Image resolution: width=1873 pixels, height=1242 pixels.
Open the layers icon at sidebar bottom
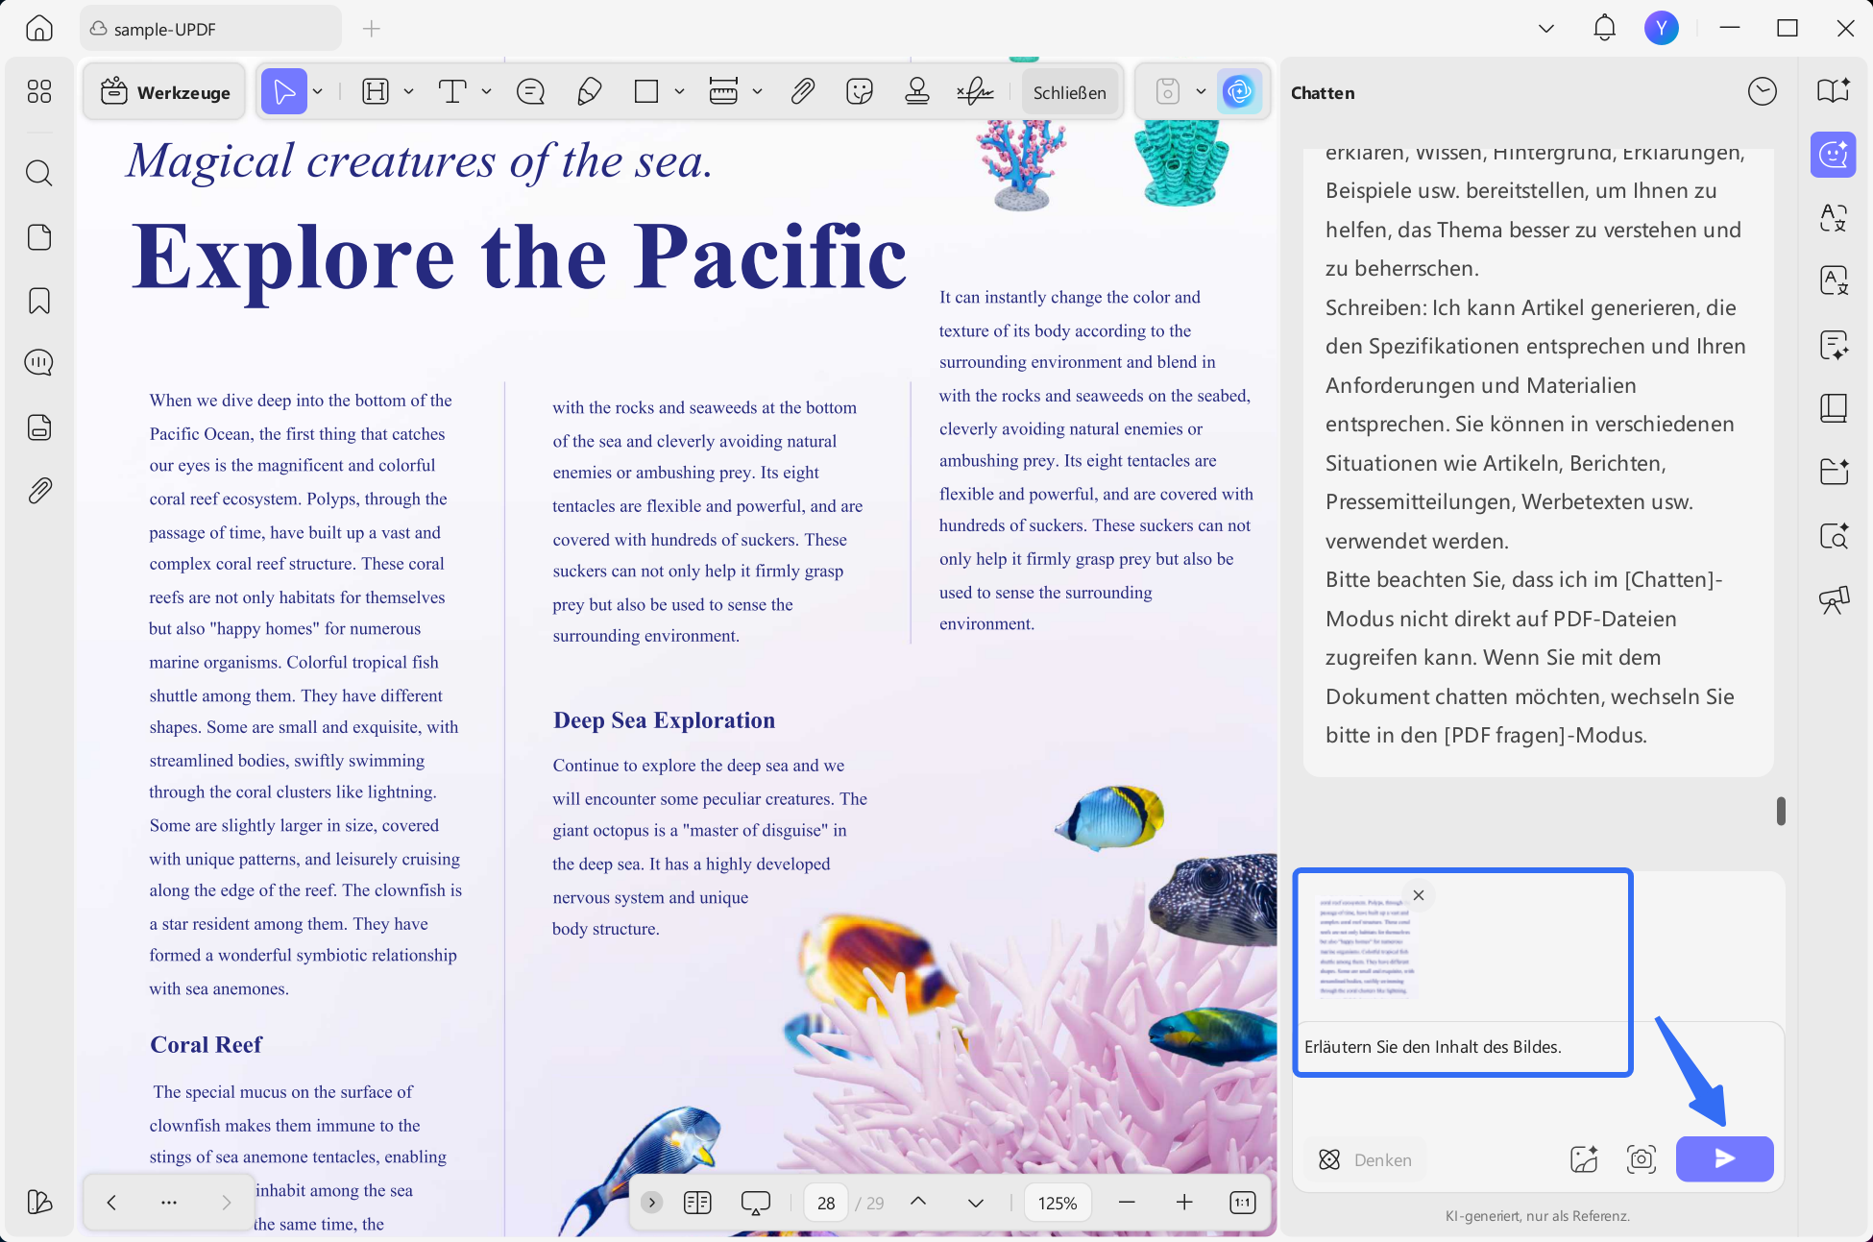coord(39,1202)
